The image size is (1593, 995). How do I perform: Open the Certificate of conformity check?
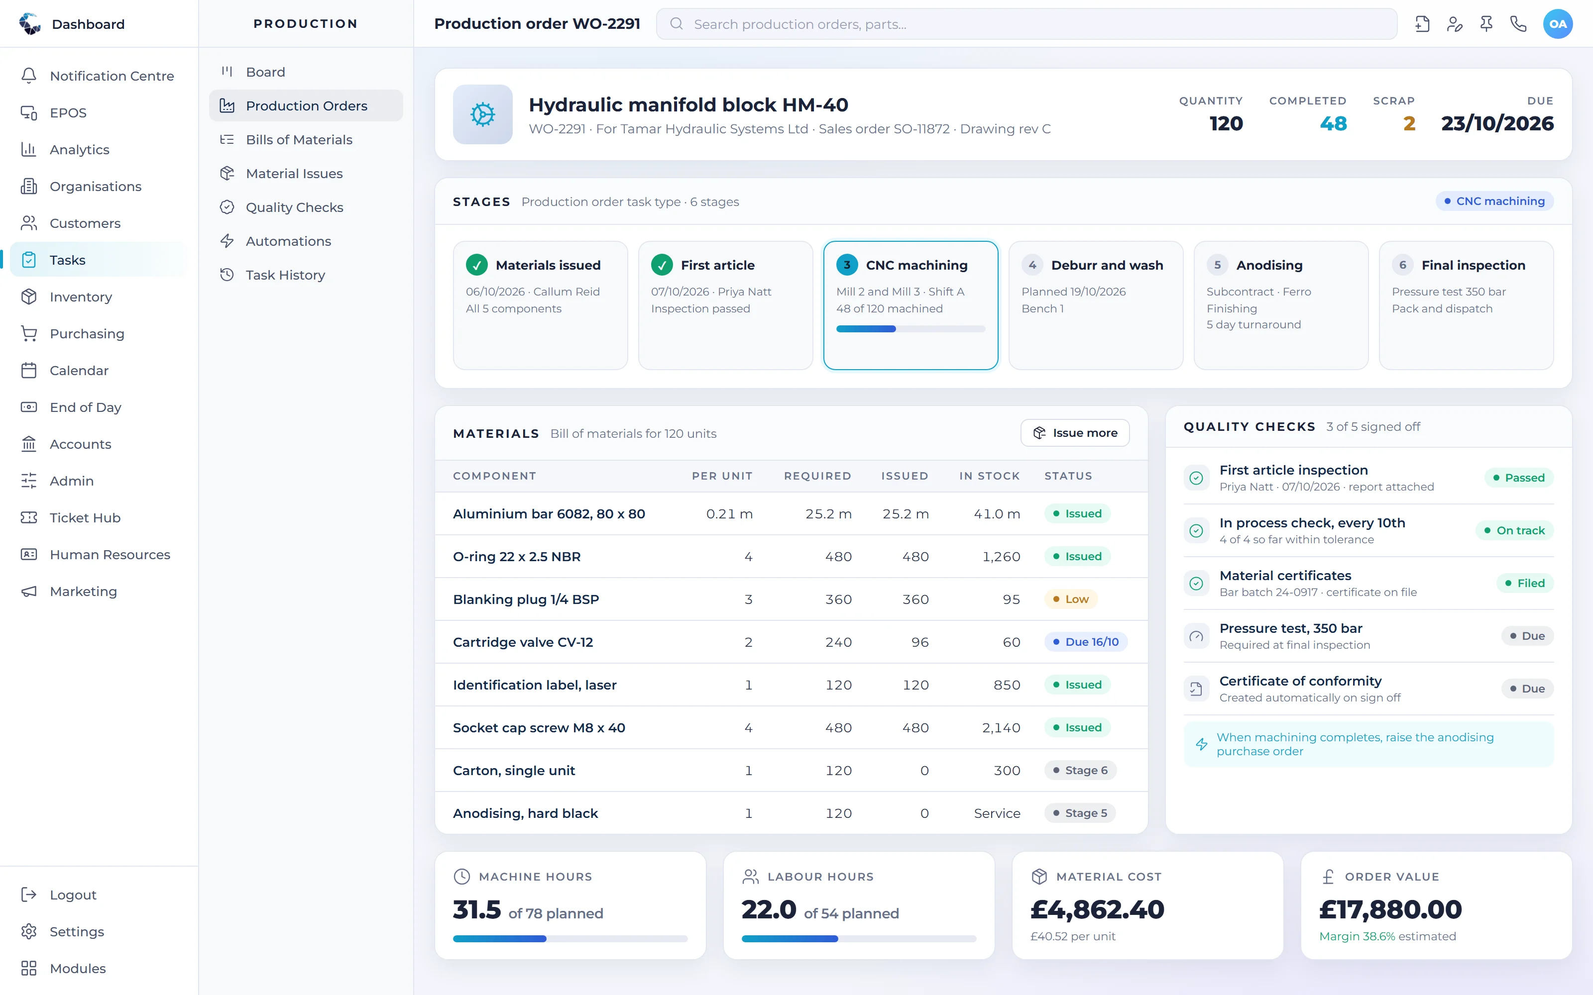(x=1368, y=689)
